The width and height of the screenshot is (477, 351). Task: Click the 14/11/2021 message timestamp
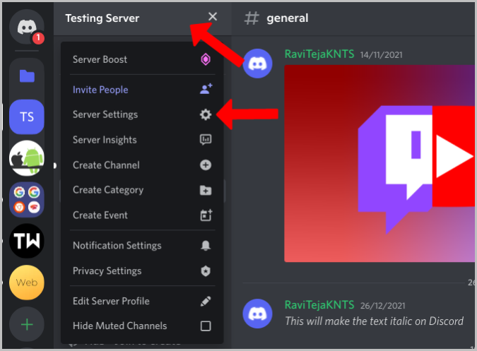tap(381, 55)
